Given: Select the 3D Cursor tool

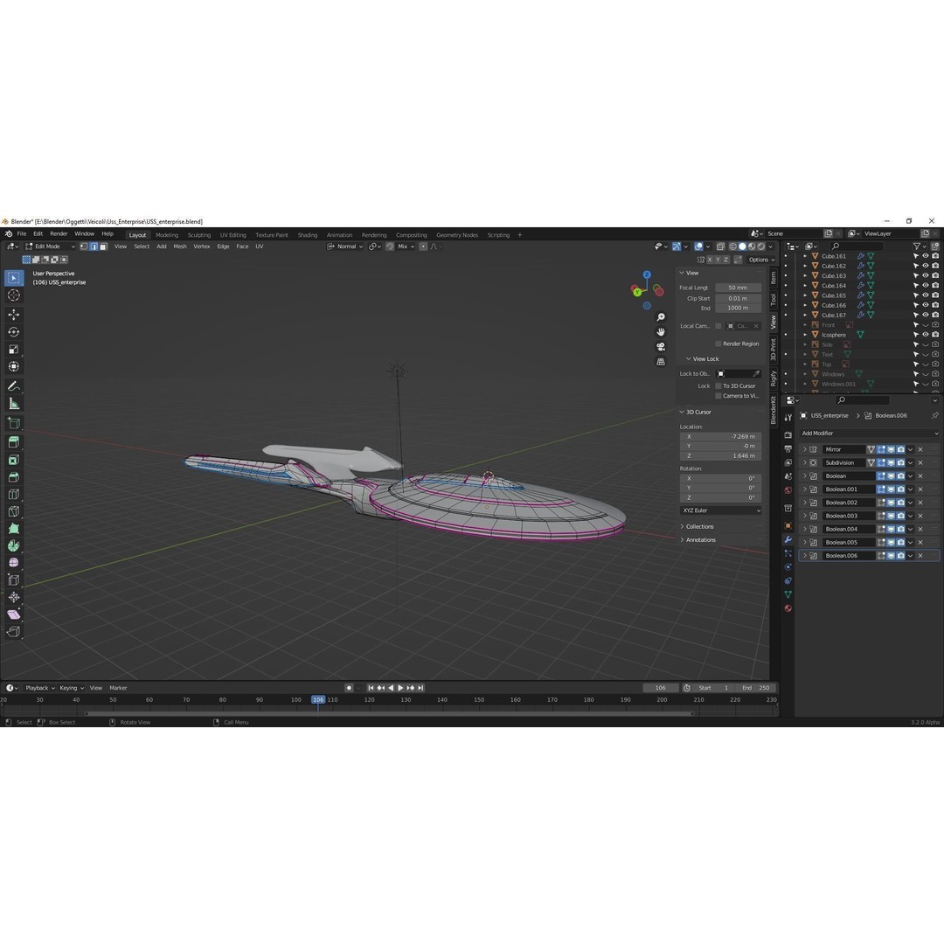Looking at the screenshot, I should (14, 295).
